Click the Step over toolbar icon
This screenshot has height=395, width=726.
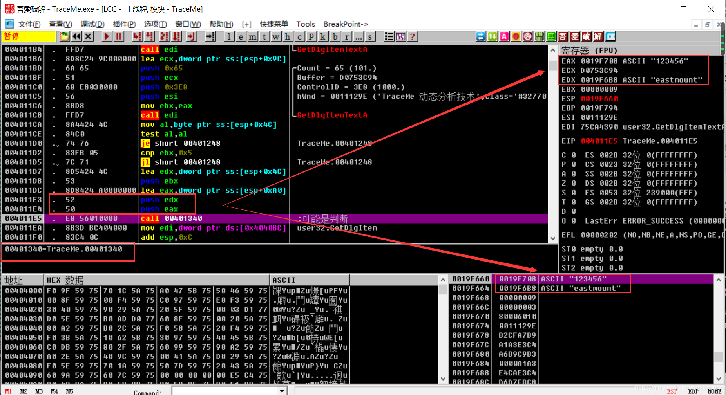pyautogui.click(x=150, y=36)
